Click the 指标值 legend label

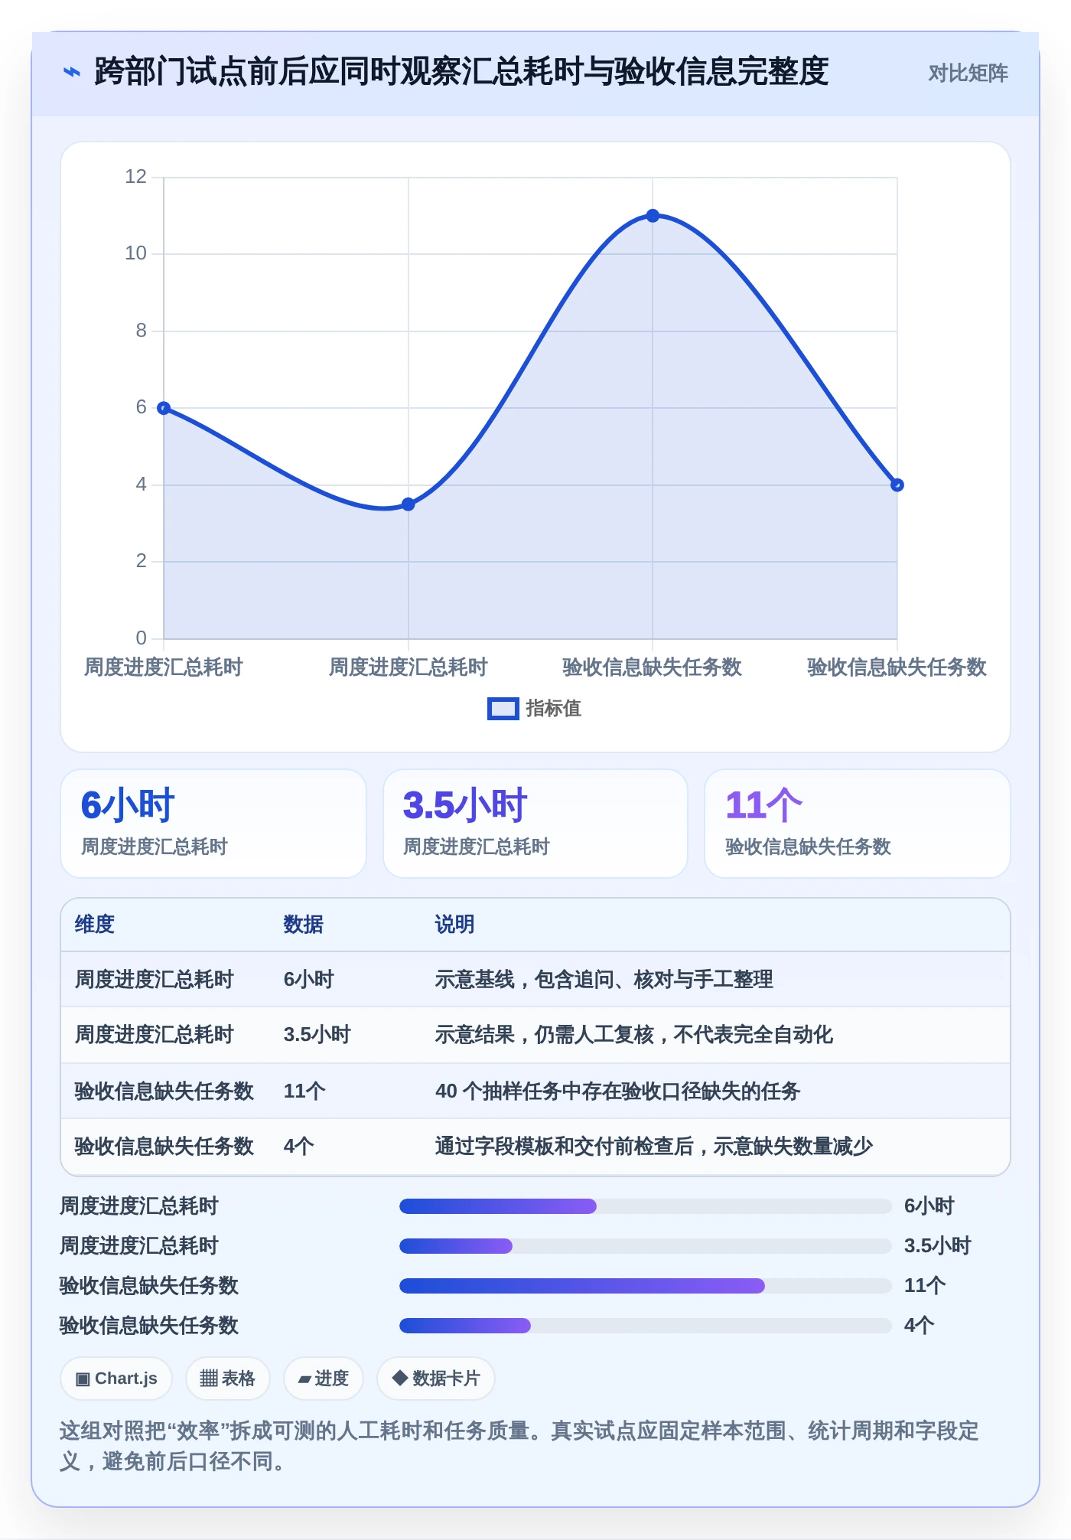pos(554,709)
